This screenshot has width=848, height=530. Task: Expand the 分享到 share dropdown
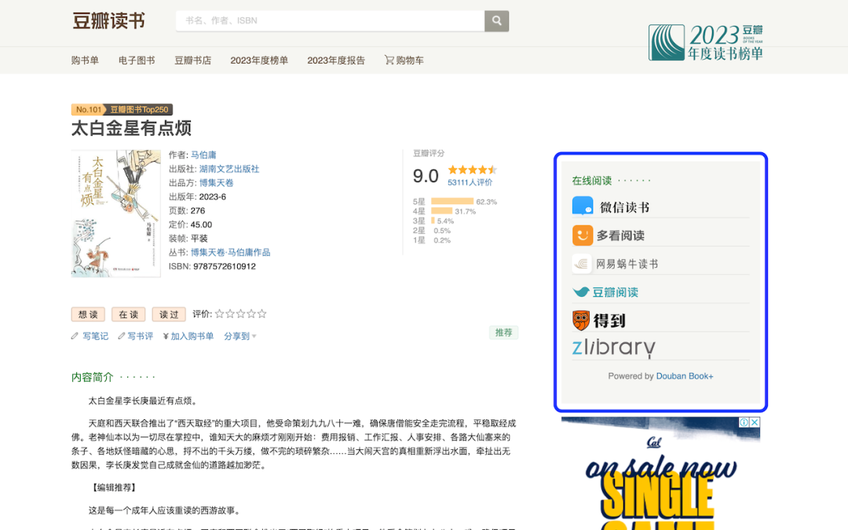[x=240, y=336]
